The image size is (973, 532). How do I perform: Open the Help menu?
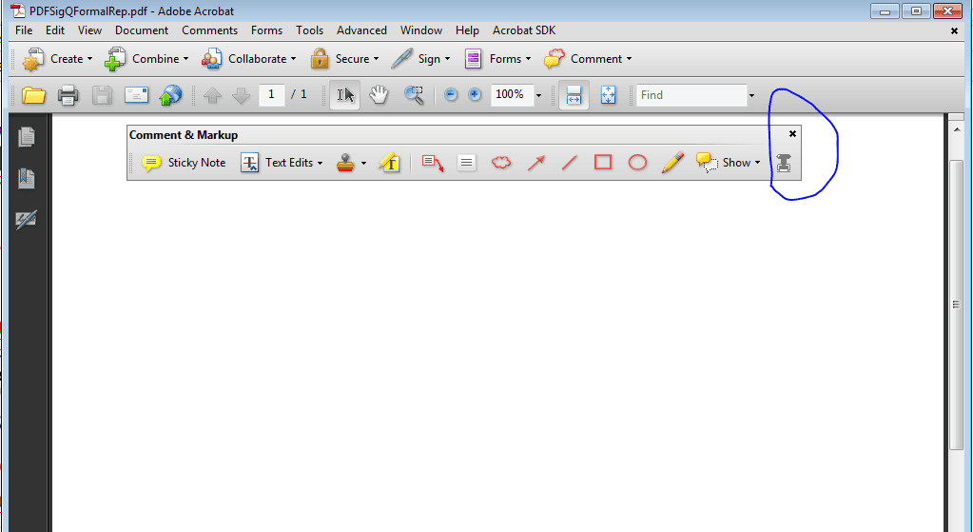467,30
